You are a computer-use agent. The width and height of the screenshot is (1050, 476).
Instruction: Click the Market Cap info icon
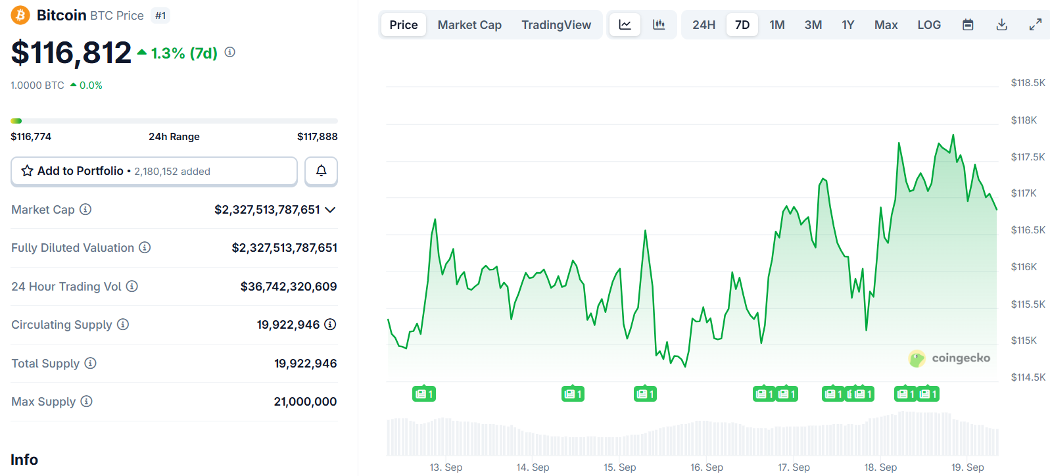click(x=85, y=209)
